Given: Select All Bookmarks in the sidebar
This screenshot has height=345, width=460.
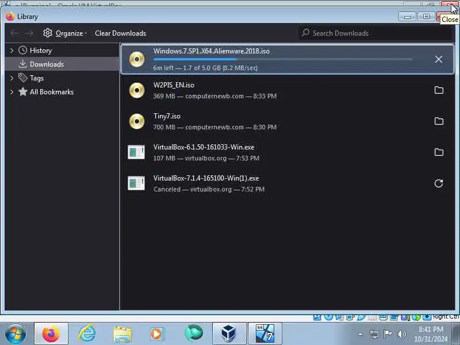Looking at the screenshot, I should click(x=62, y=92).
